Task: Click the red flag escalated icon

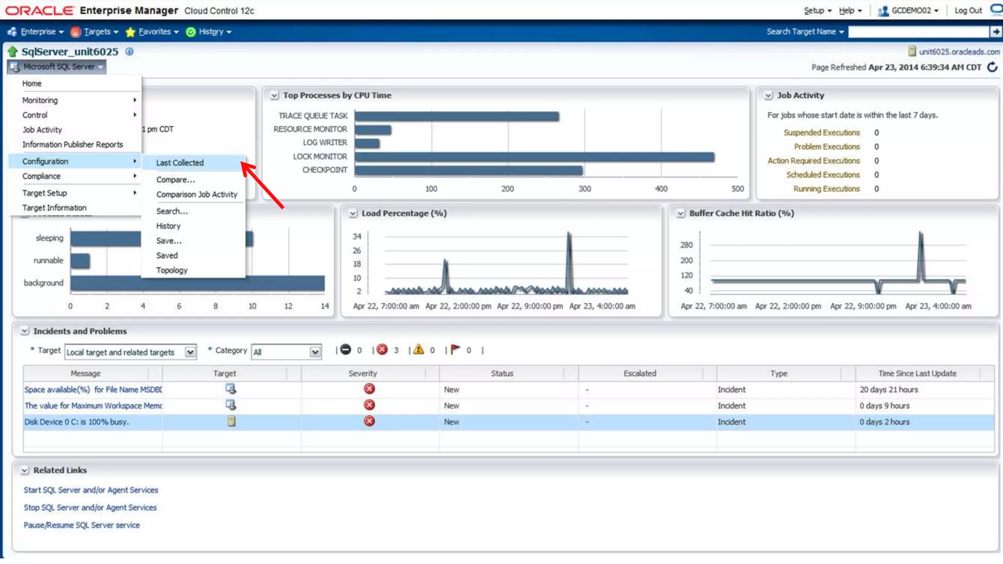Action: 455,350
